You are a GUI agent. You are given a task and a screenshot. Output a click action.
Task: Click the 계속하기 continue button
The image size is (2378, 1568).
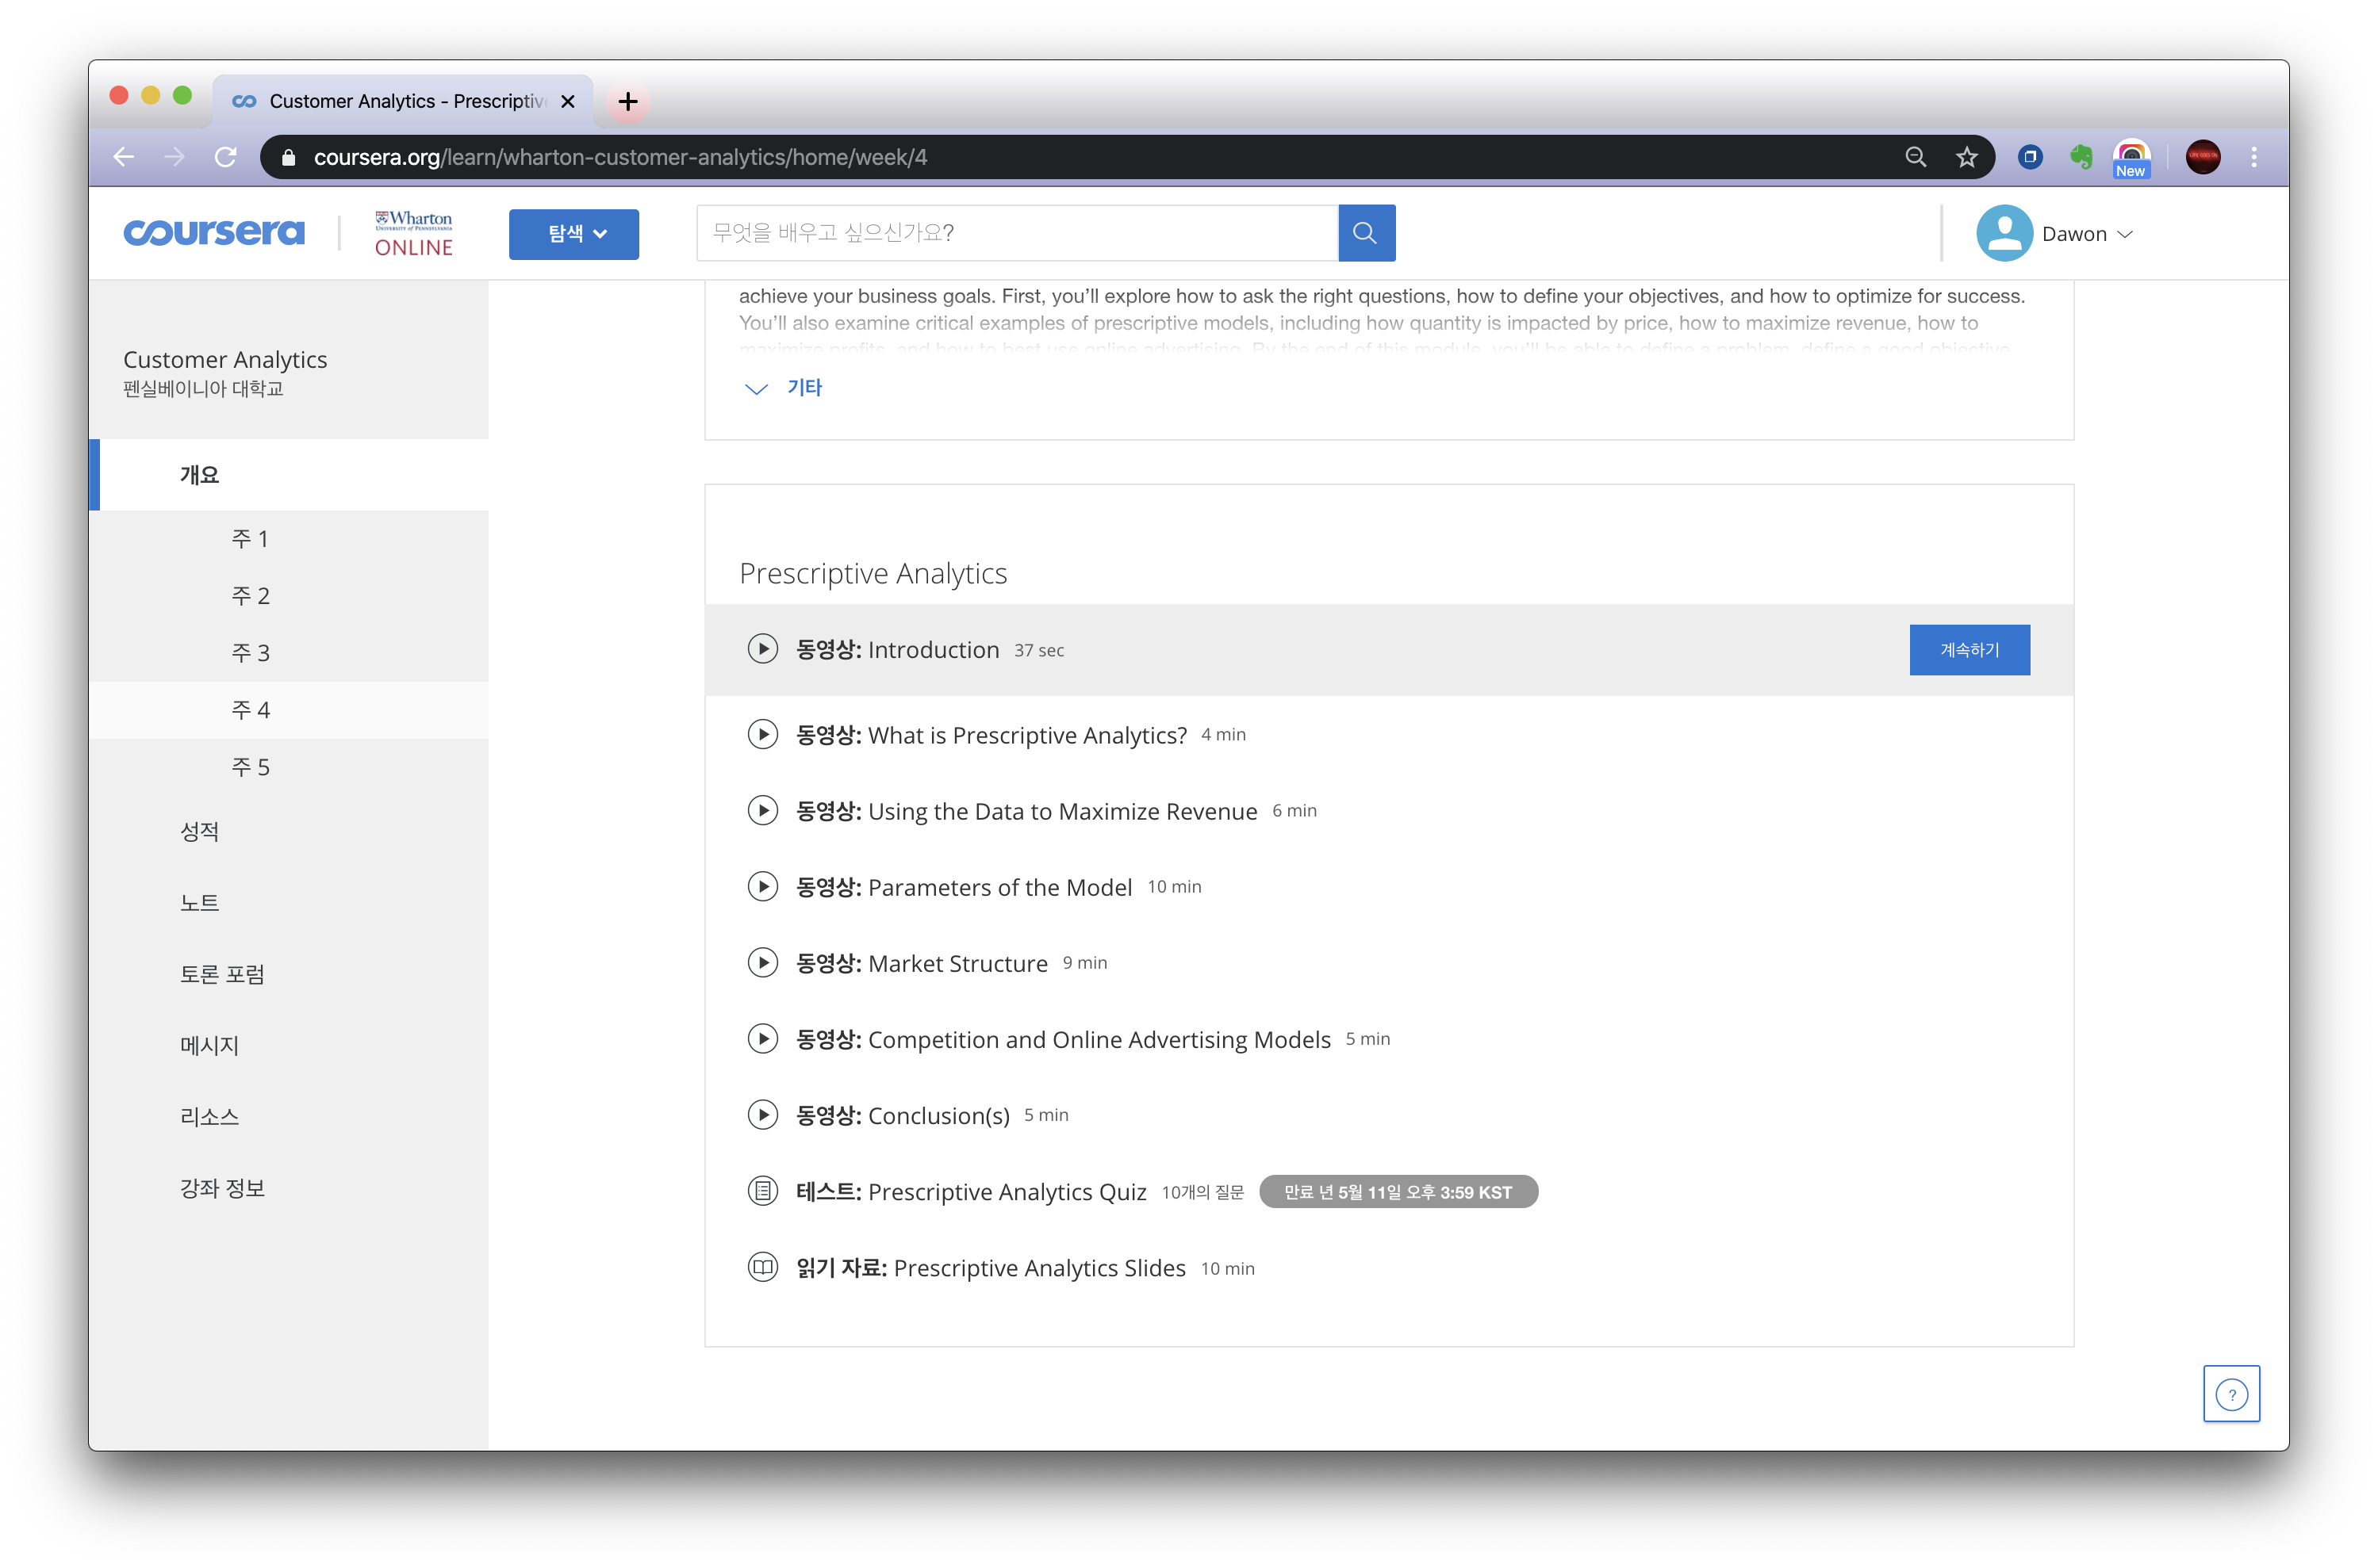[1968, 650]
